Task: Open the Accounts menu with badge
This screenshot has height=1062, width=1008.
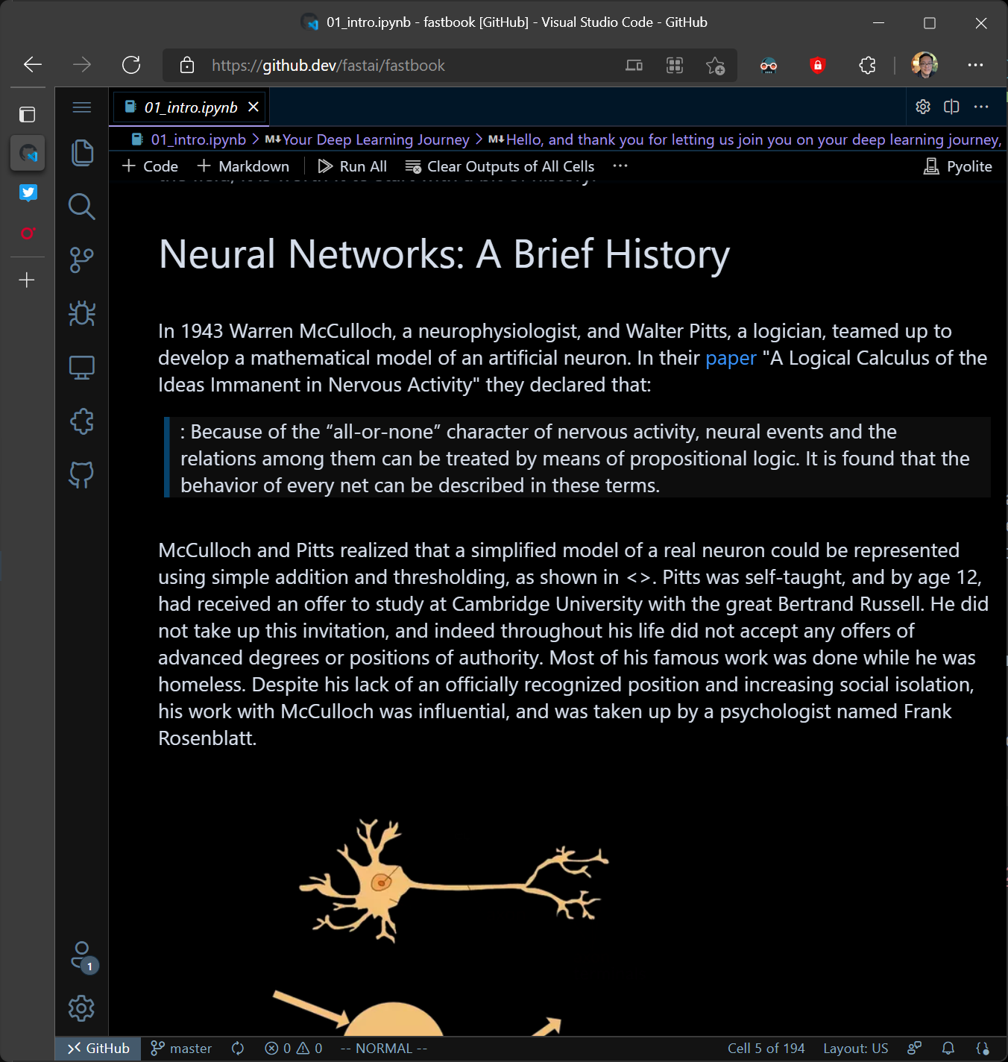Action: 82,955
